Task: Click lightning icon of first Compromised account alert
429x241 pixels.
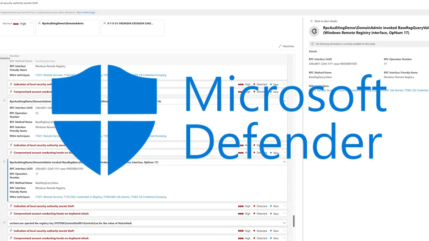Action: click(11, 92)
